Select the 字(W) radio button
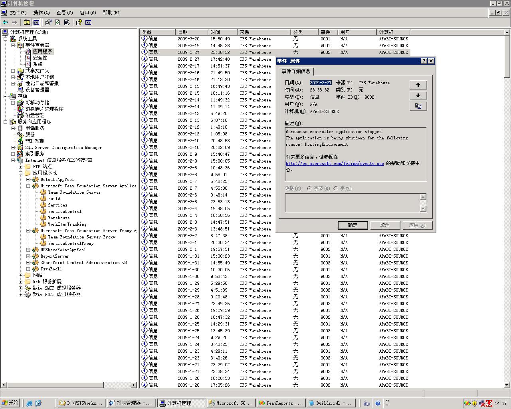 [335, 189]
